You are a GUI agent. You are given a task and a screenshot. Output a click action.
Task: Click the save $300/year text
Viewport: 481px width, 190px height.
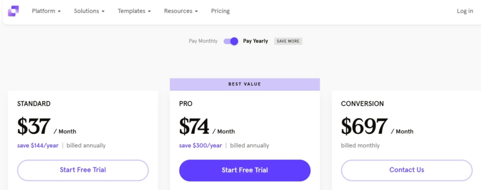click(200, 145)
